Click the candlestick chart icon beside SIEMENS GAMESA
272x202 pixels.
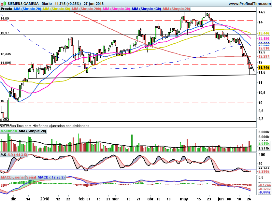3,4
